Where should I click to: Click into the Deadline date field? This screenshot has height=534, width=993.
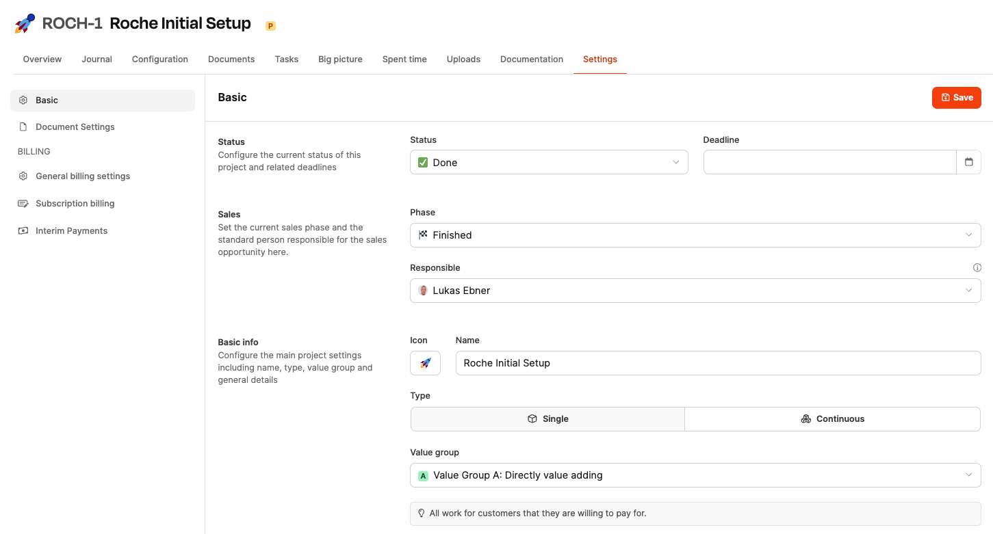[829, 163]
